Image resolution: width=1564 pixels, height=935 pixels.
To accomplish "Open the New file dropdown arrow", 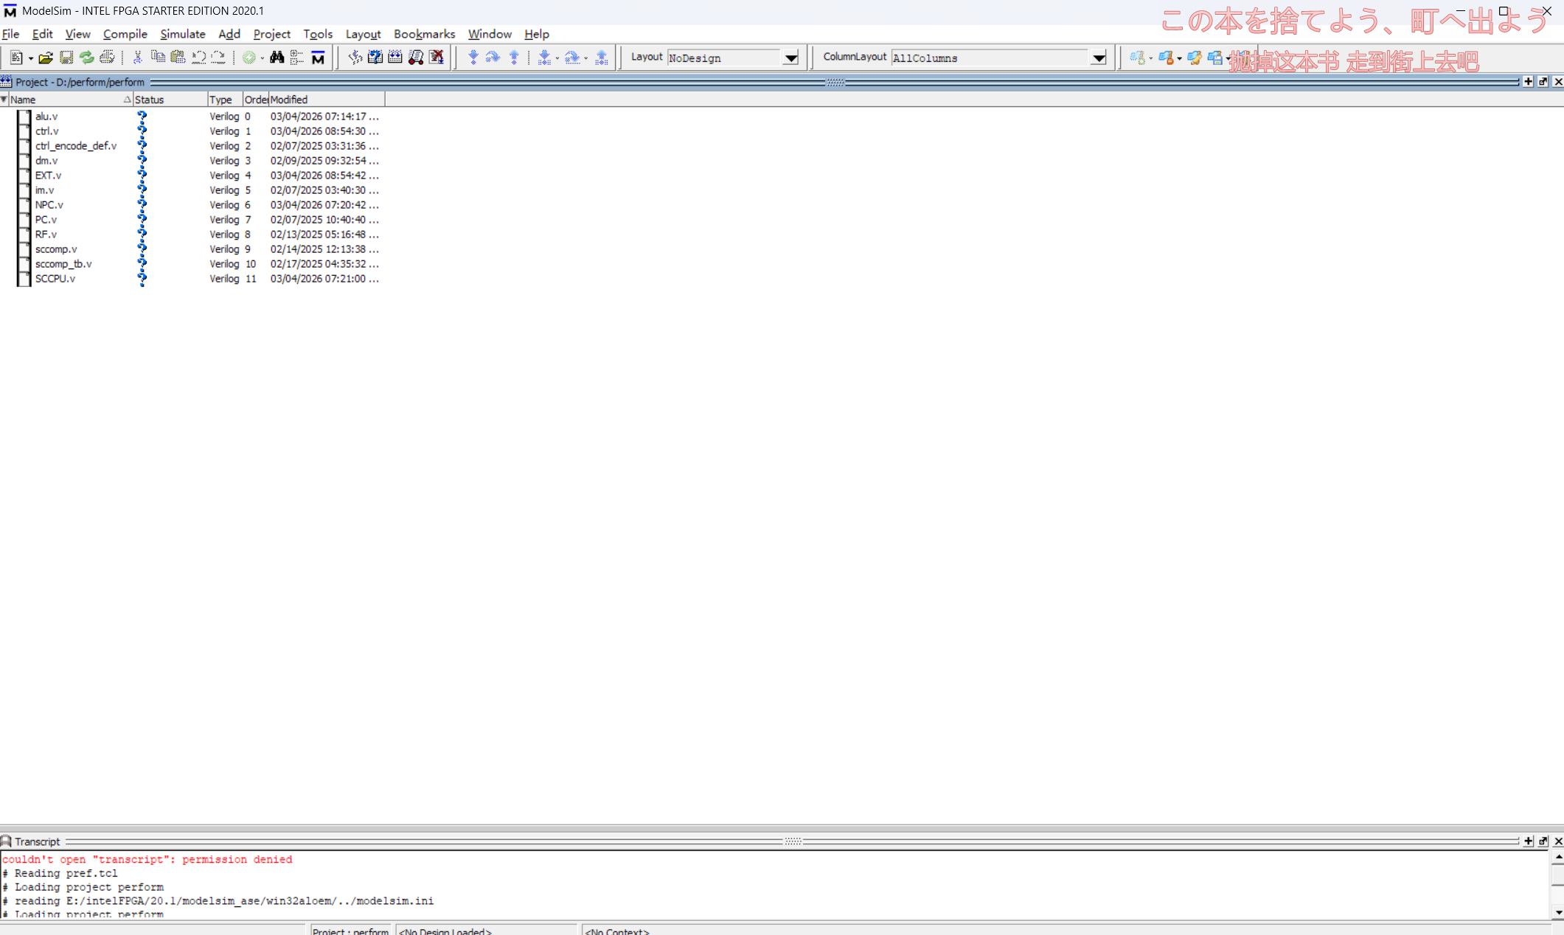I will [31, 58].
